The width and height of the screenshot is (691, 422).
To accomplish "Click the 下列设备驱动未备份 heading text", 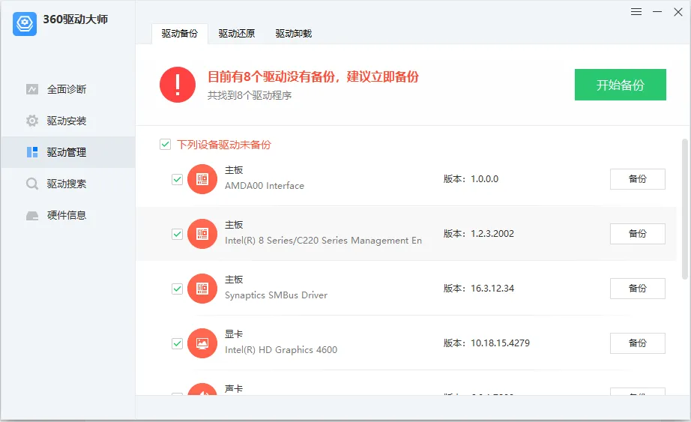I will pyautogui.click(x=224, y=145).
